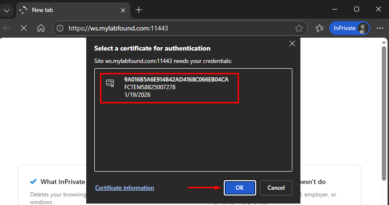Image resolution: width=389 pixels, height=205 pixels.
Task: Open Settings and more menu
Action: [x=380, y=28]
